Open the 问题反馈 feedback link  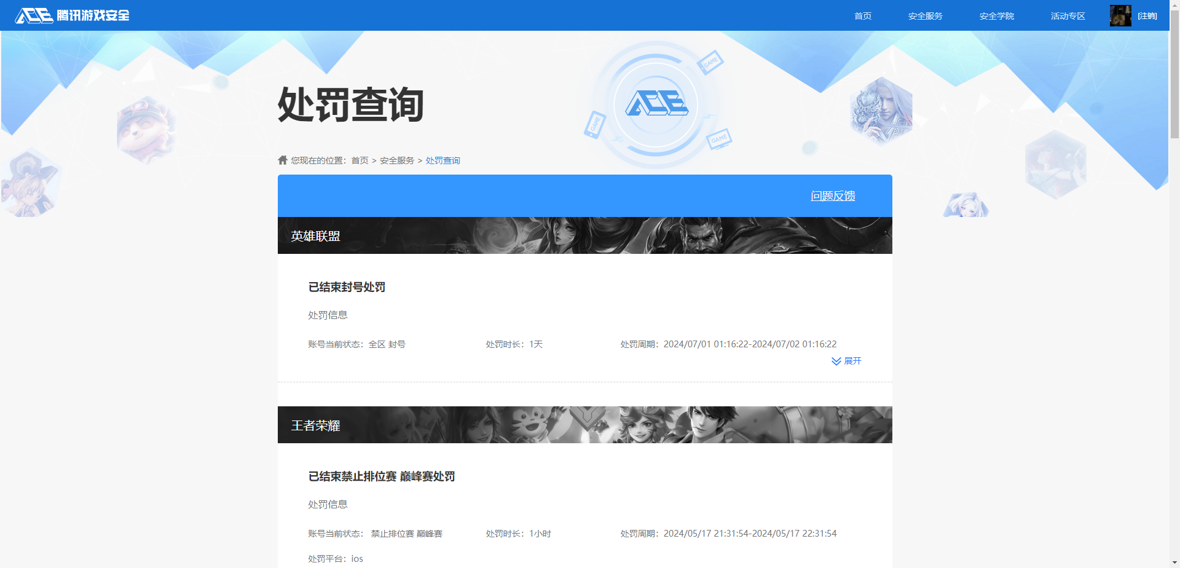(x=833, y=195)
